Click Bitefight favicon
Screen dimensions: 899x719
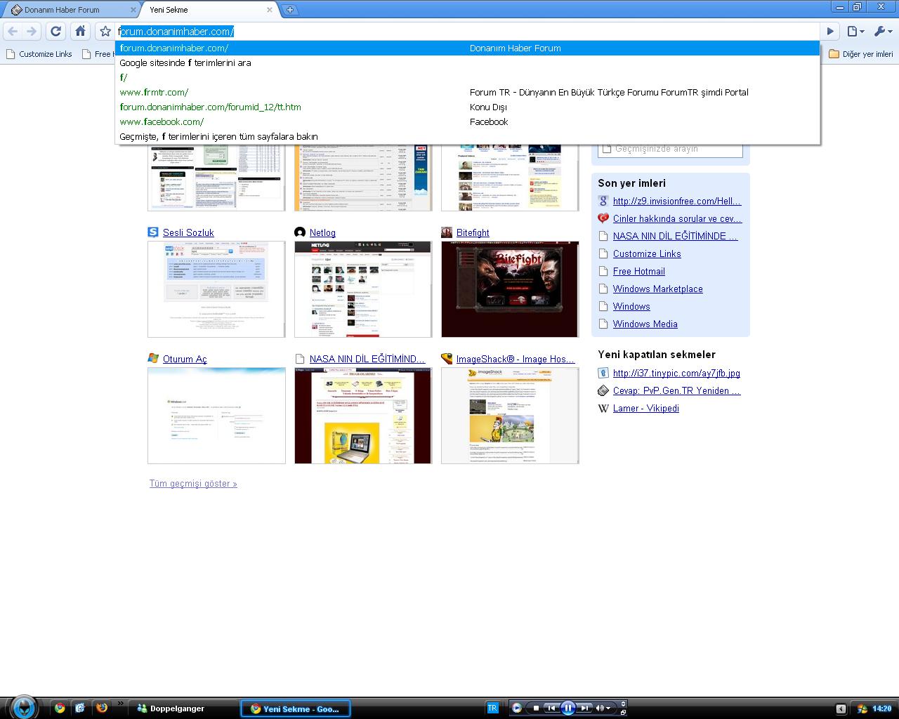click(x=447, y=232)
